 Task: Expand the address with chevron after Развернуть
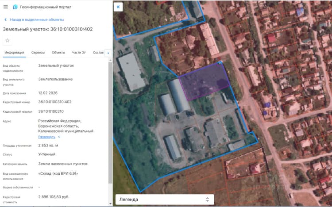(59, 137)
